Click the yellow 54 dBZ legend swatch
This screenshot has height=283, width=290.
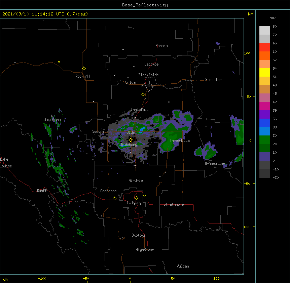[264, 72]
